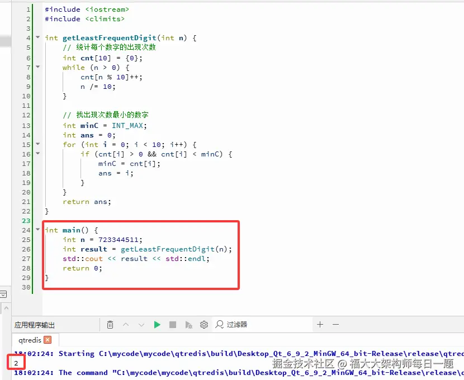Image resolution: width=464 pixels, height=380 pixels.
Task: Collapse the while loop at line 7
Action: tap(38, 67)
